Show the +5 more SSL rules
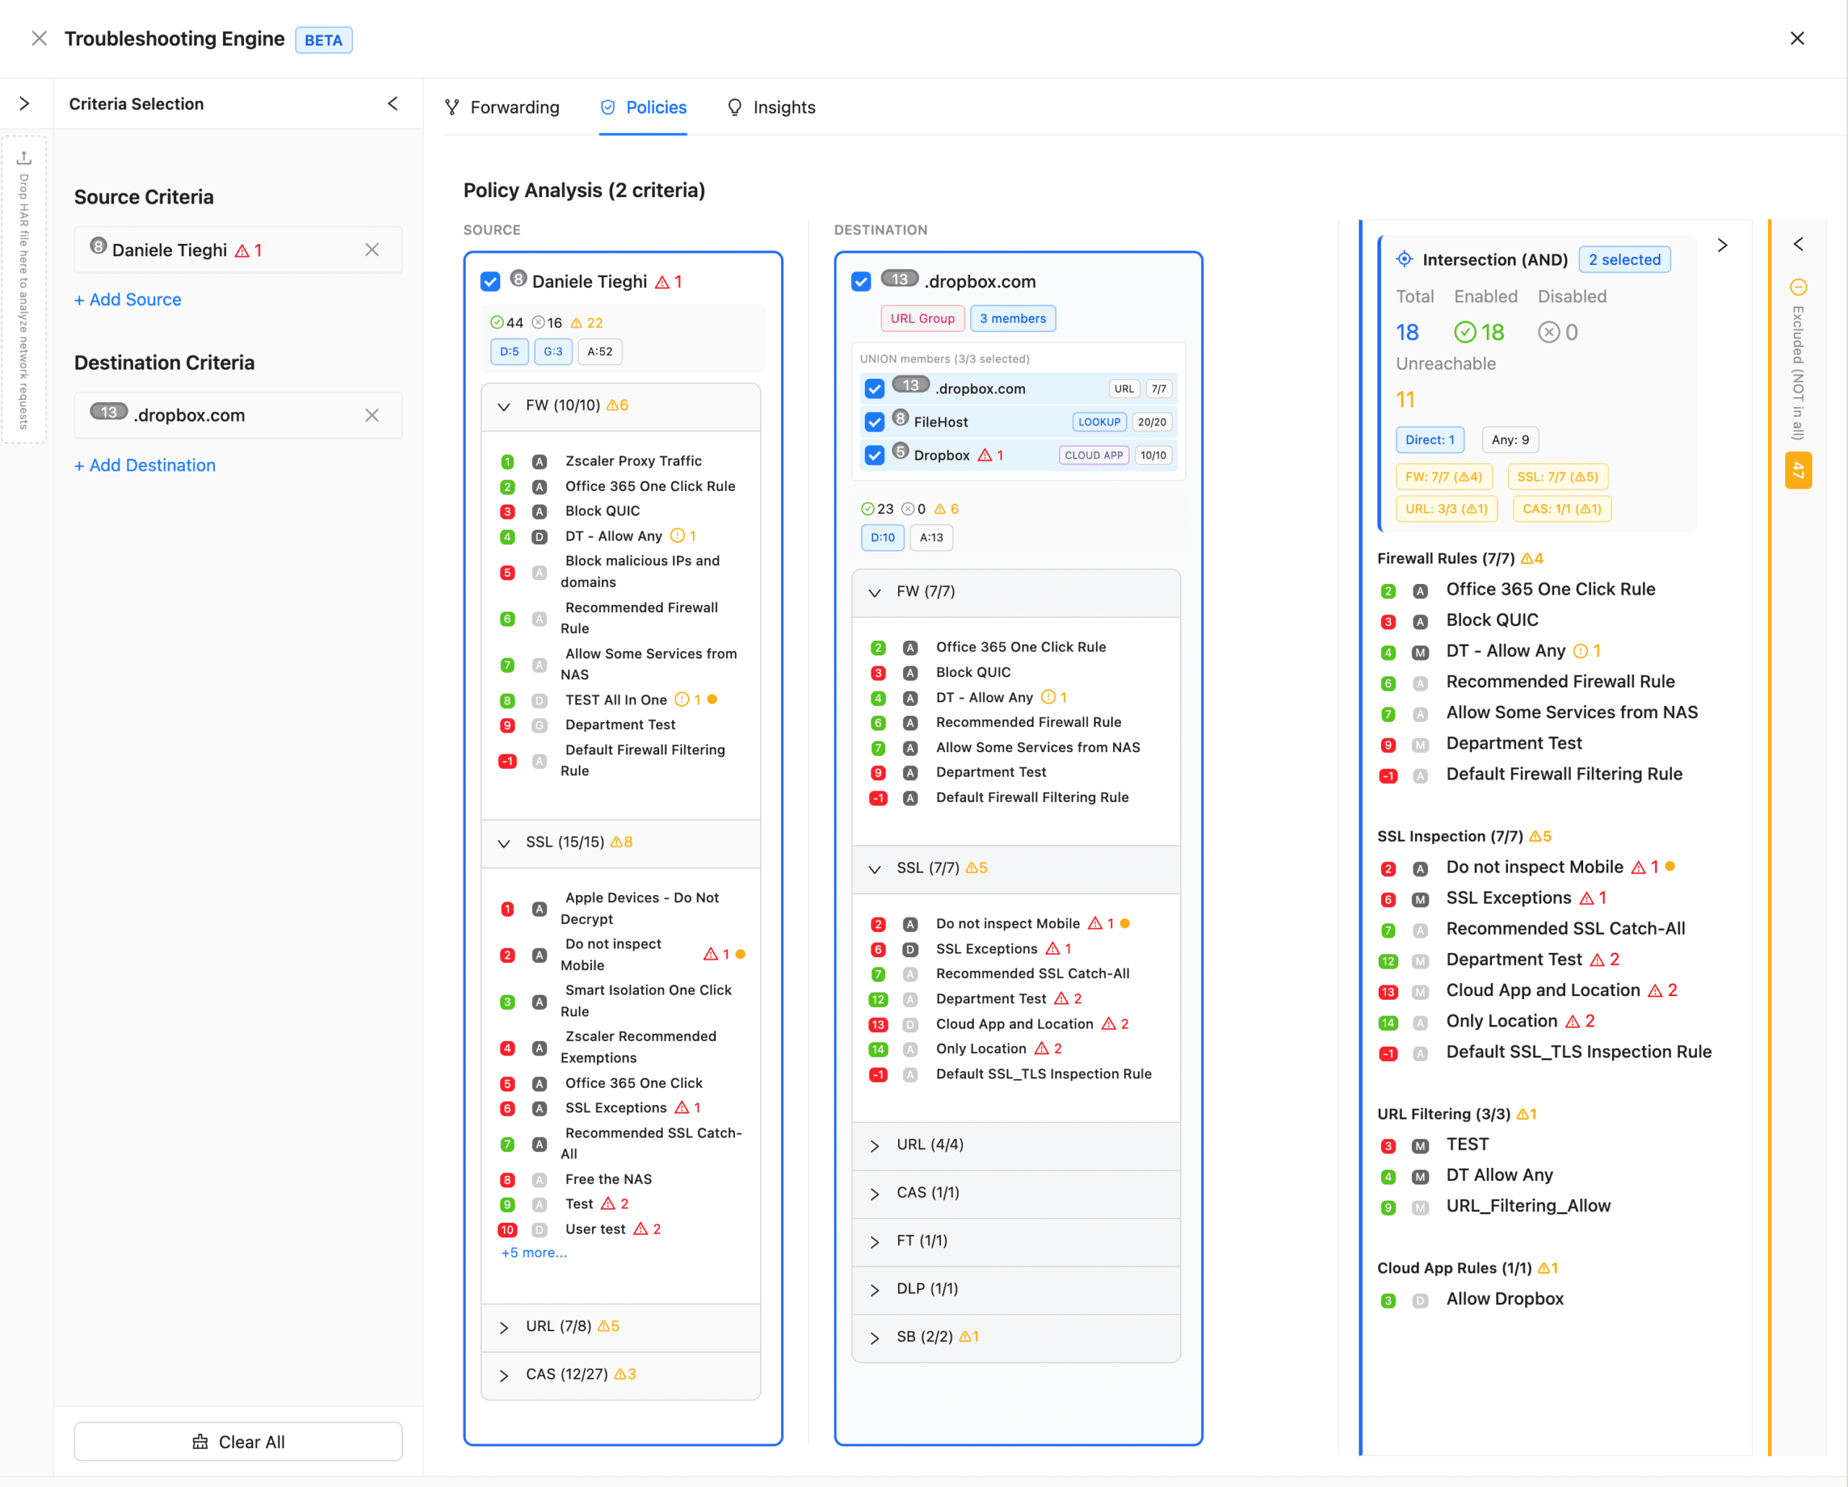This screenshot has height=1487, width=1848. coord(533,1252)
